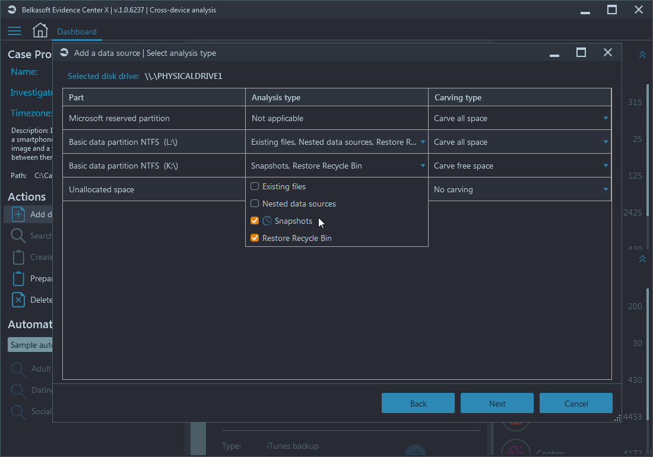653x457 pixels.
Task: Check the Existing files checkbox
Action: click(x=255, y=186)
